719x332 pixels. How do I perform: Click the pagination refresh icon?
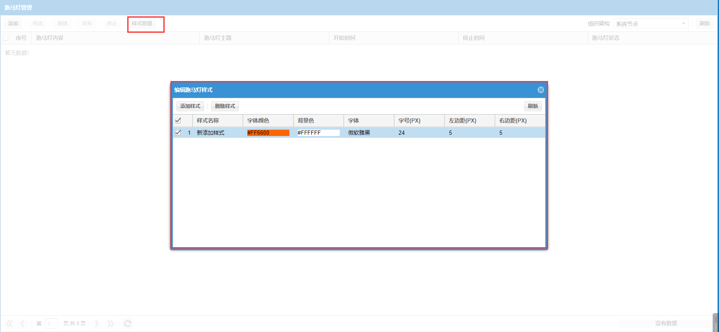tap(128, 324)
